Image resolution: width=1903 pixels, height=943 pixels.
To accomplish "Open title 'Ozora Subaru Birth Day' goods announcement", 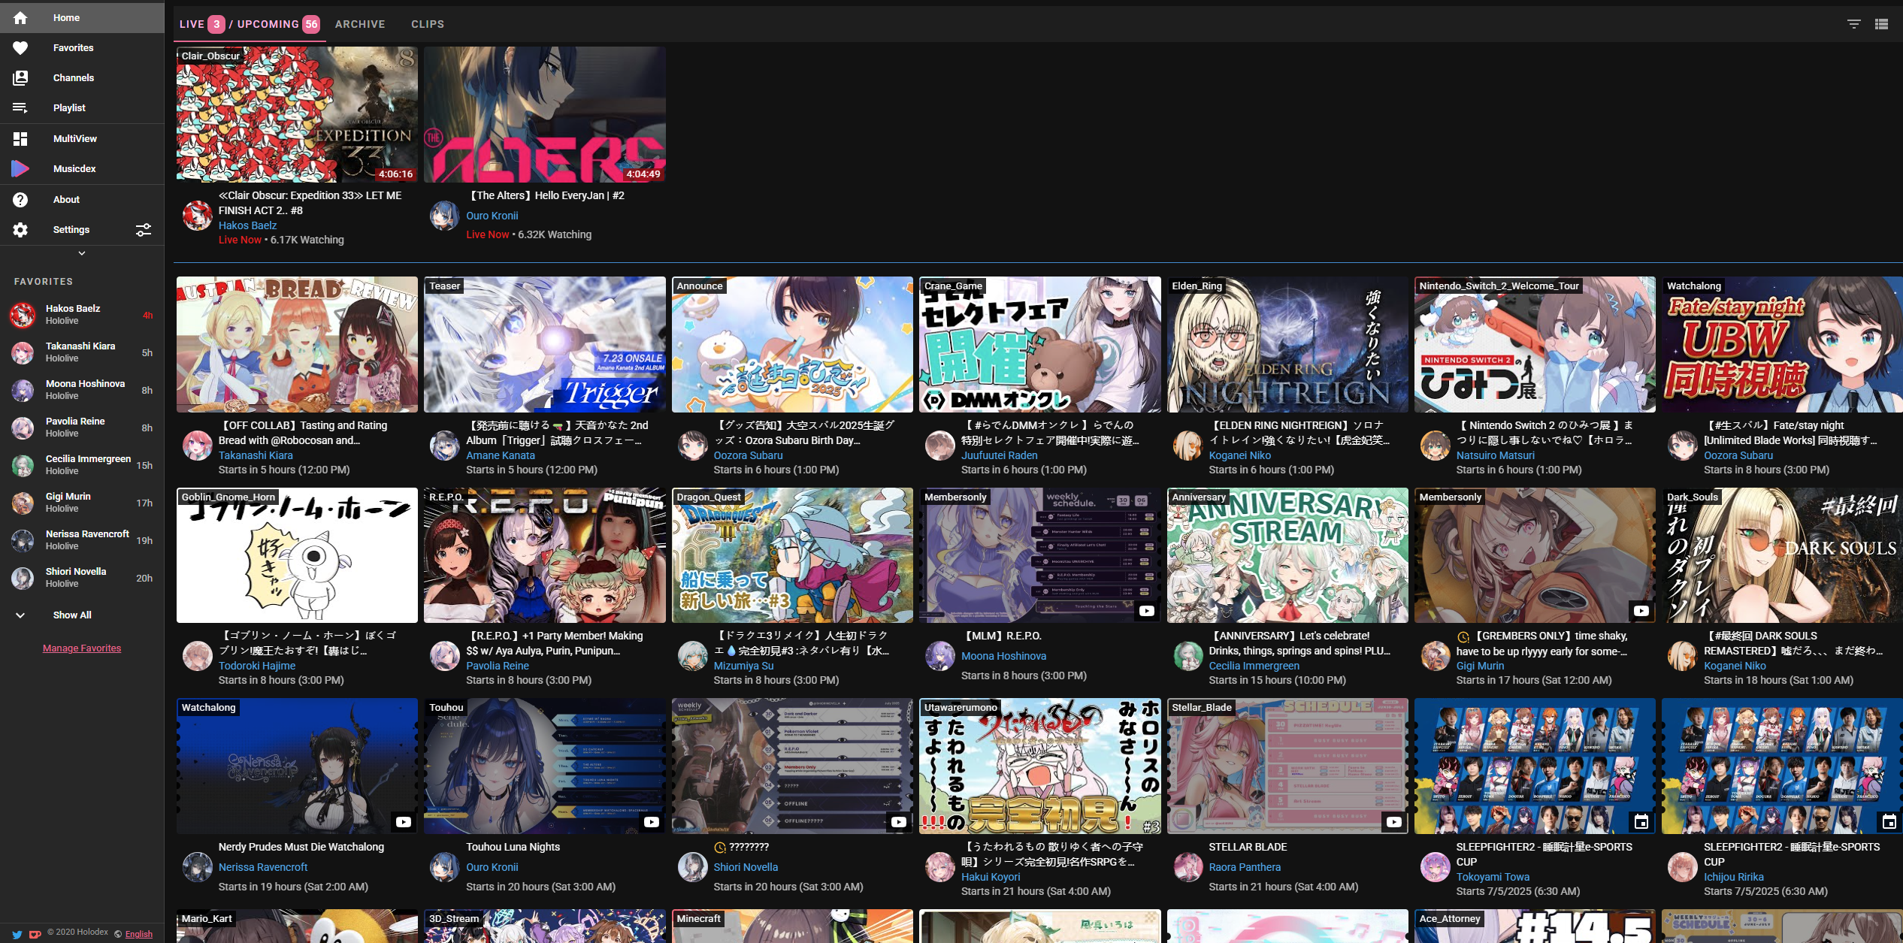I will click(x=803, y=433).
